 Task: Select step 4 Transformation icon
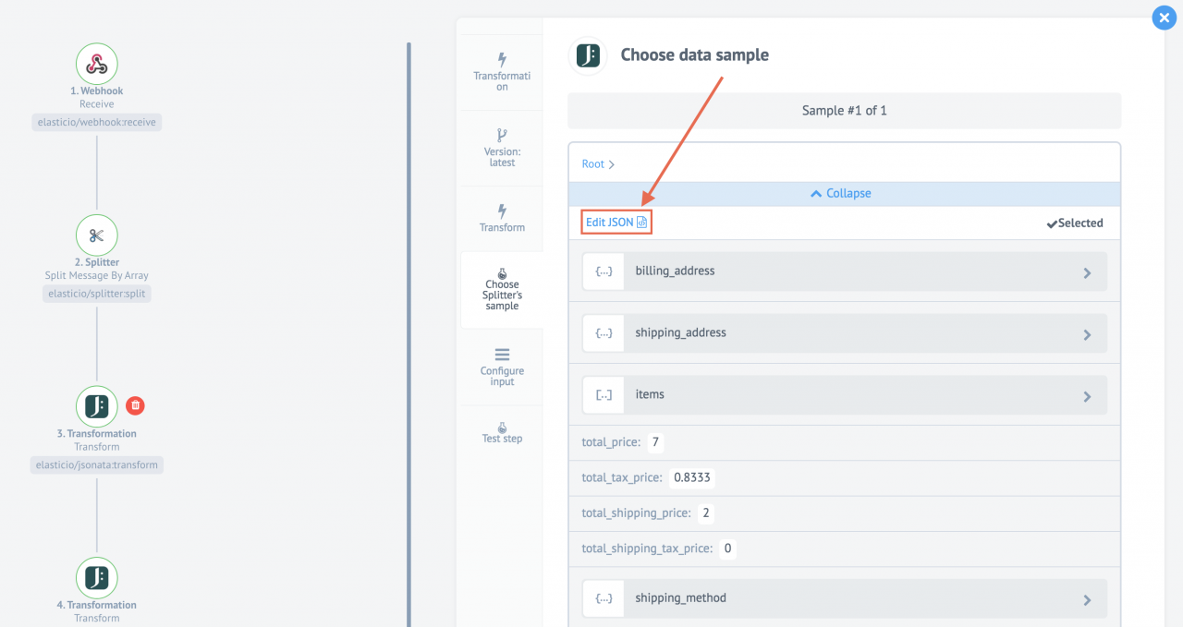(96, 578)
